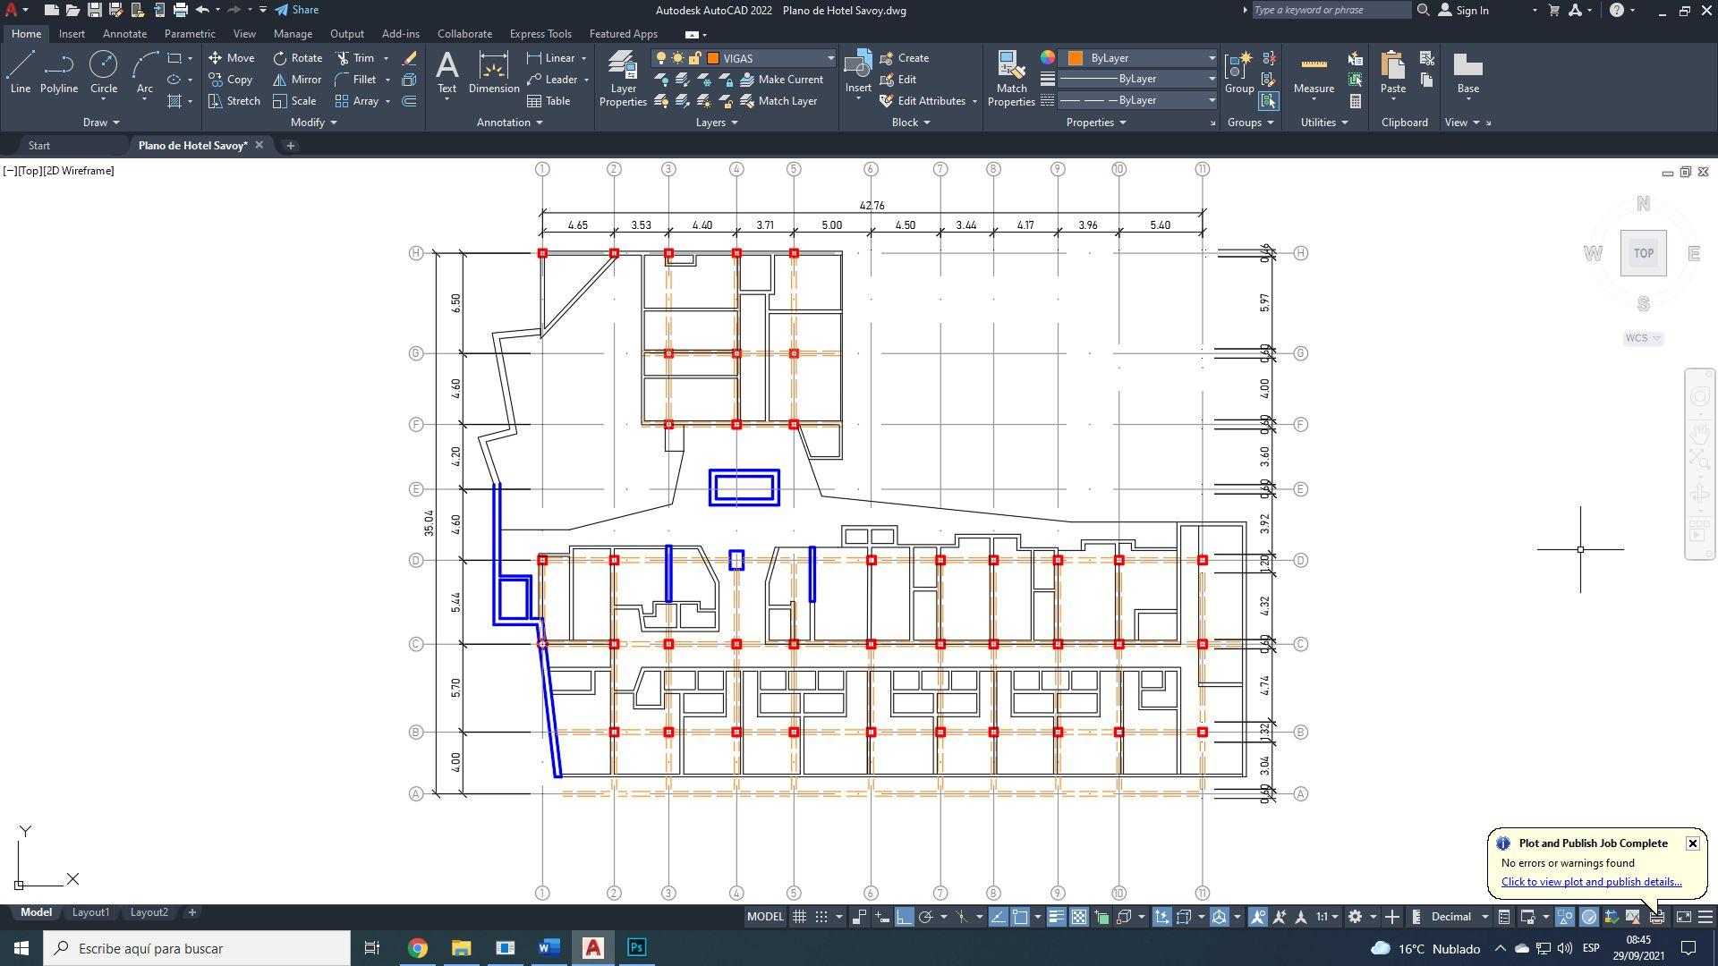The height and width of the screenshot is (966, 1718).
Task: Select the Dimension tool
Action: pos(493,73)
